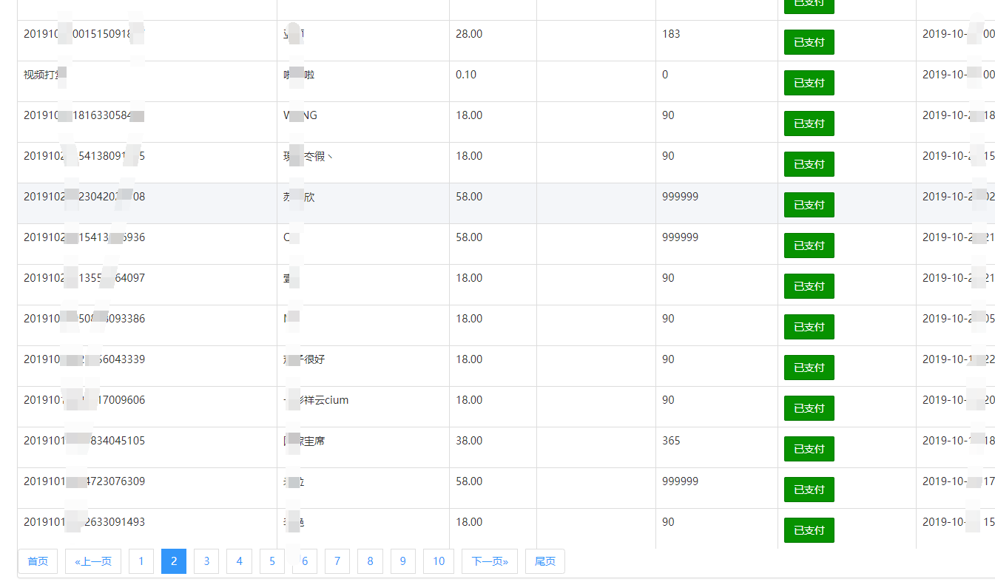This screenshot has height=582, width=995.
Task: Select order number ending 5936
Action: point(84,237)
